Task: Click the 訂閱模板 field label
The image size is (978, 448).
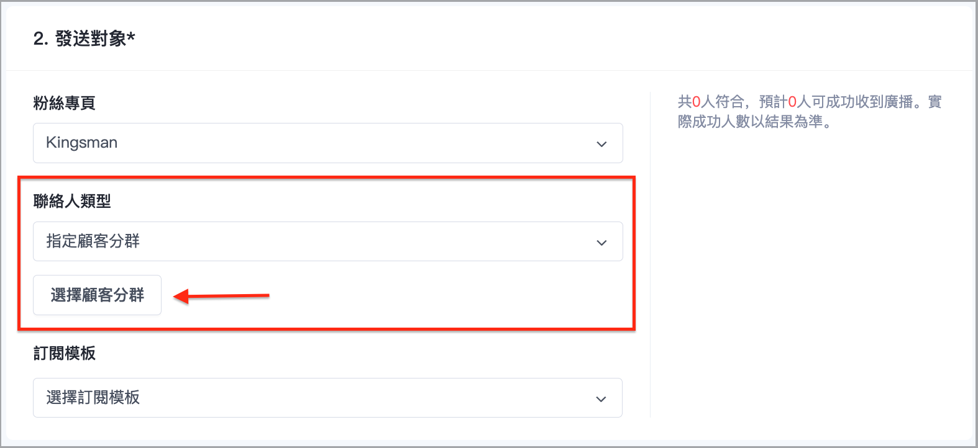Action: (65, 353)
